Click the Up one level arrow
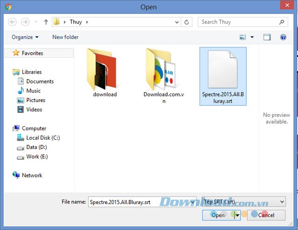298x230 pixels. coord(46,22)
